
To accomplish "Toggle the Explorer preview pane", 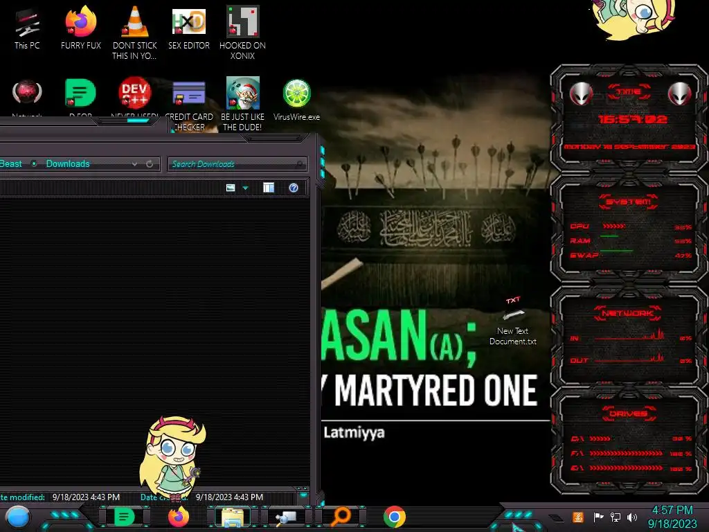I will tap(269, 188).
